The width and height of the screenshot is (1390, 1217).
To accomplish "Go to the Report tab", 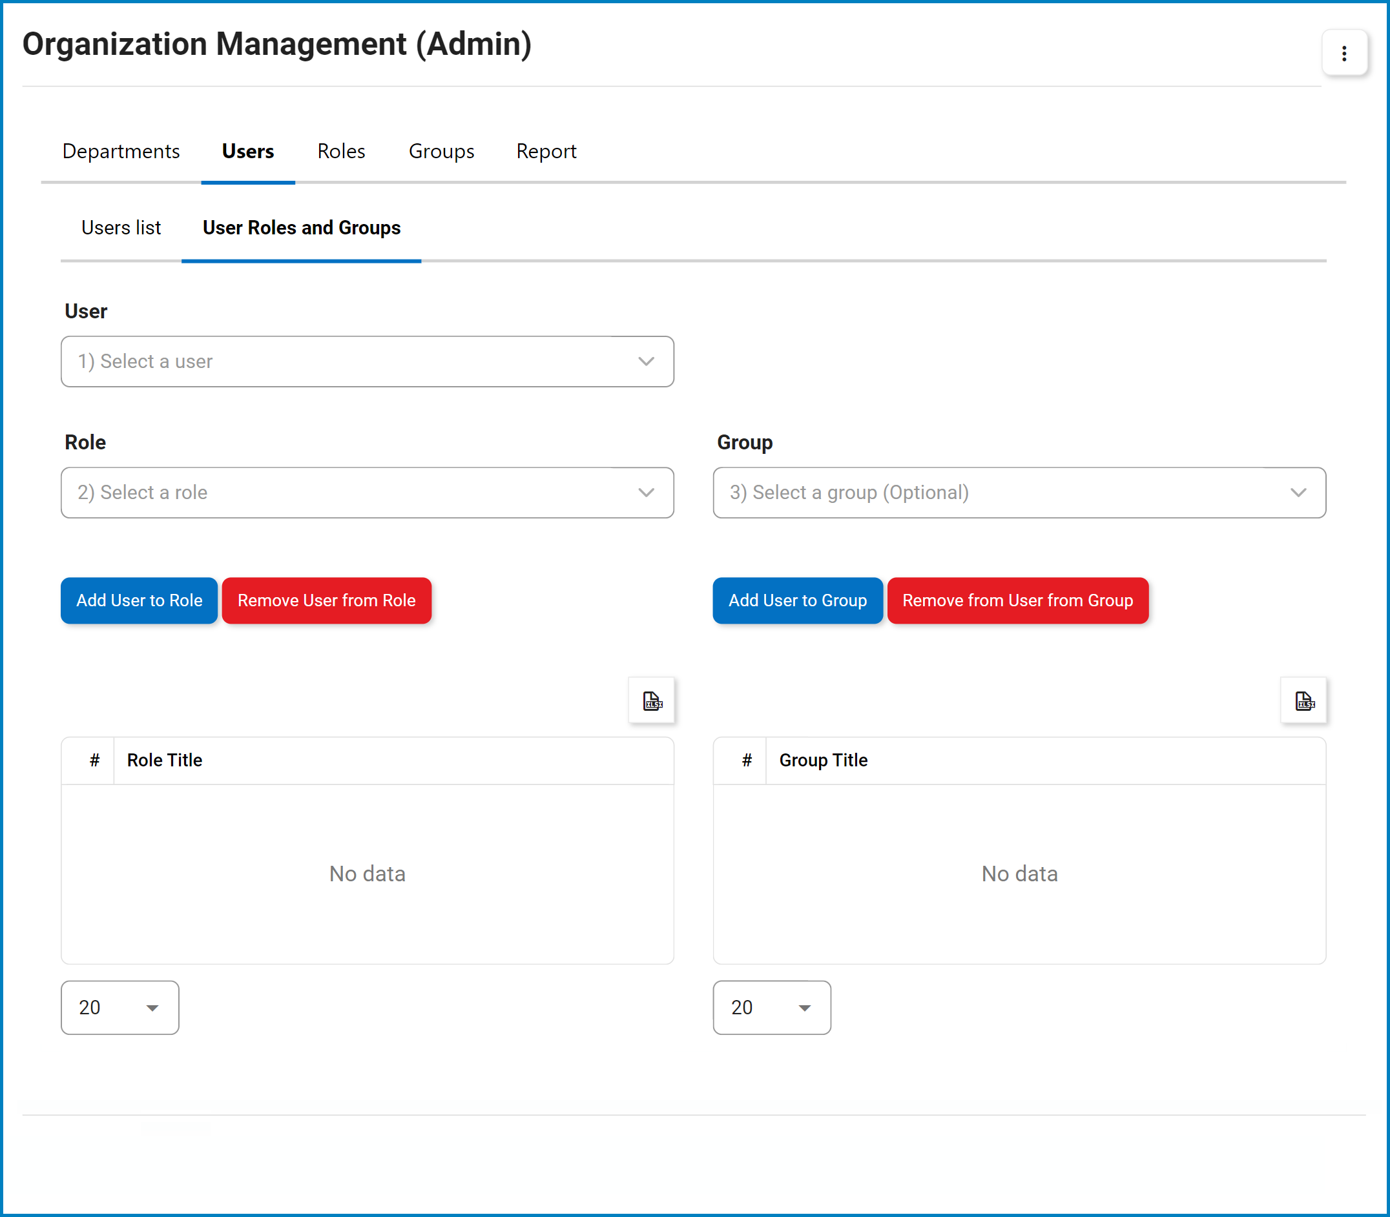I will pos(546,152).
